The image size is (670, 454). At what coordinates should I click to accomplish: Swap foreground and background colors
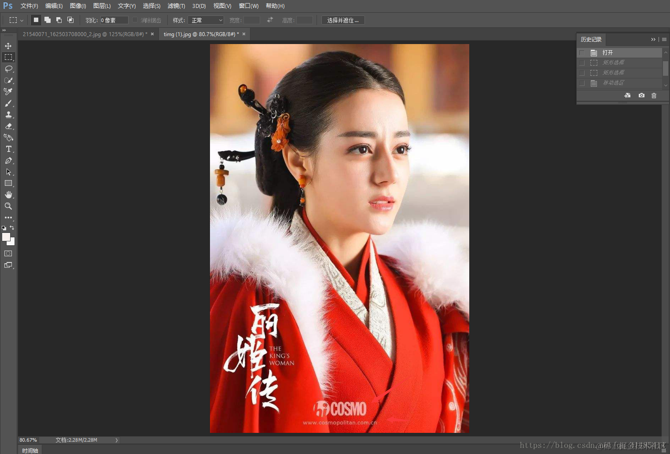12,228
